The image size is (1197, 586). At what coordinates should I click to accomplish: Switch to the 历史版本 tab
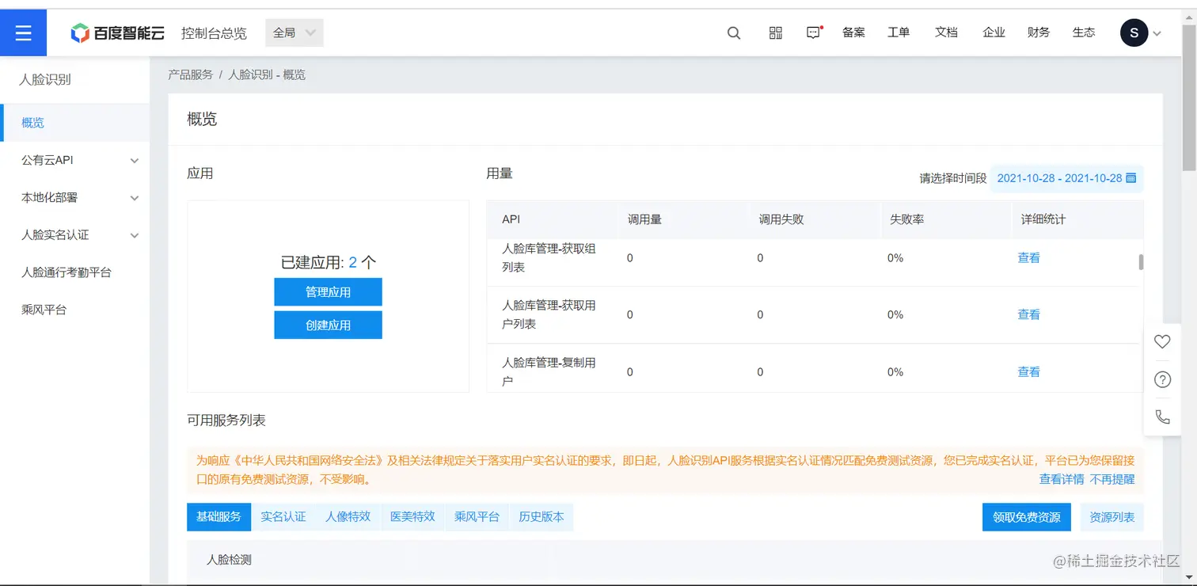(541, 517)
